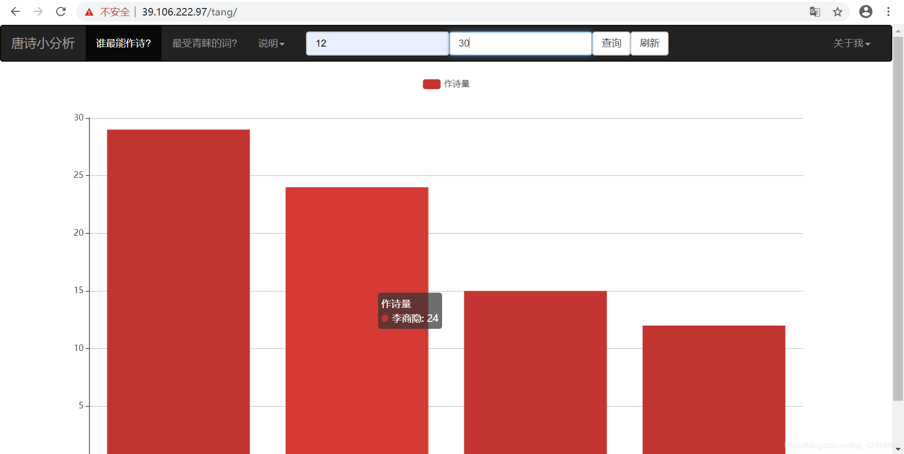Click the 唐诗小分析 brand link
Screen dimensions: 904x454
pos(43,43)
